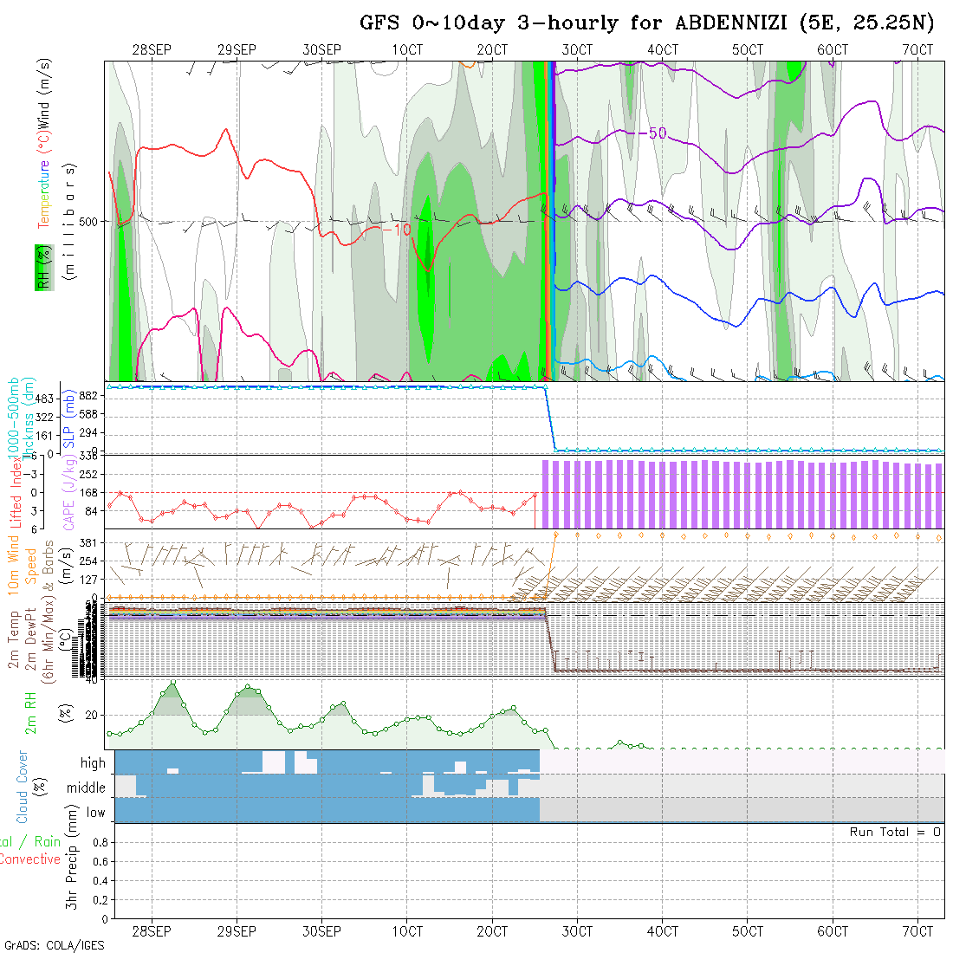Click the 'middle' cloud cover row label
953x953 pixels.
tap(86, 788)
